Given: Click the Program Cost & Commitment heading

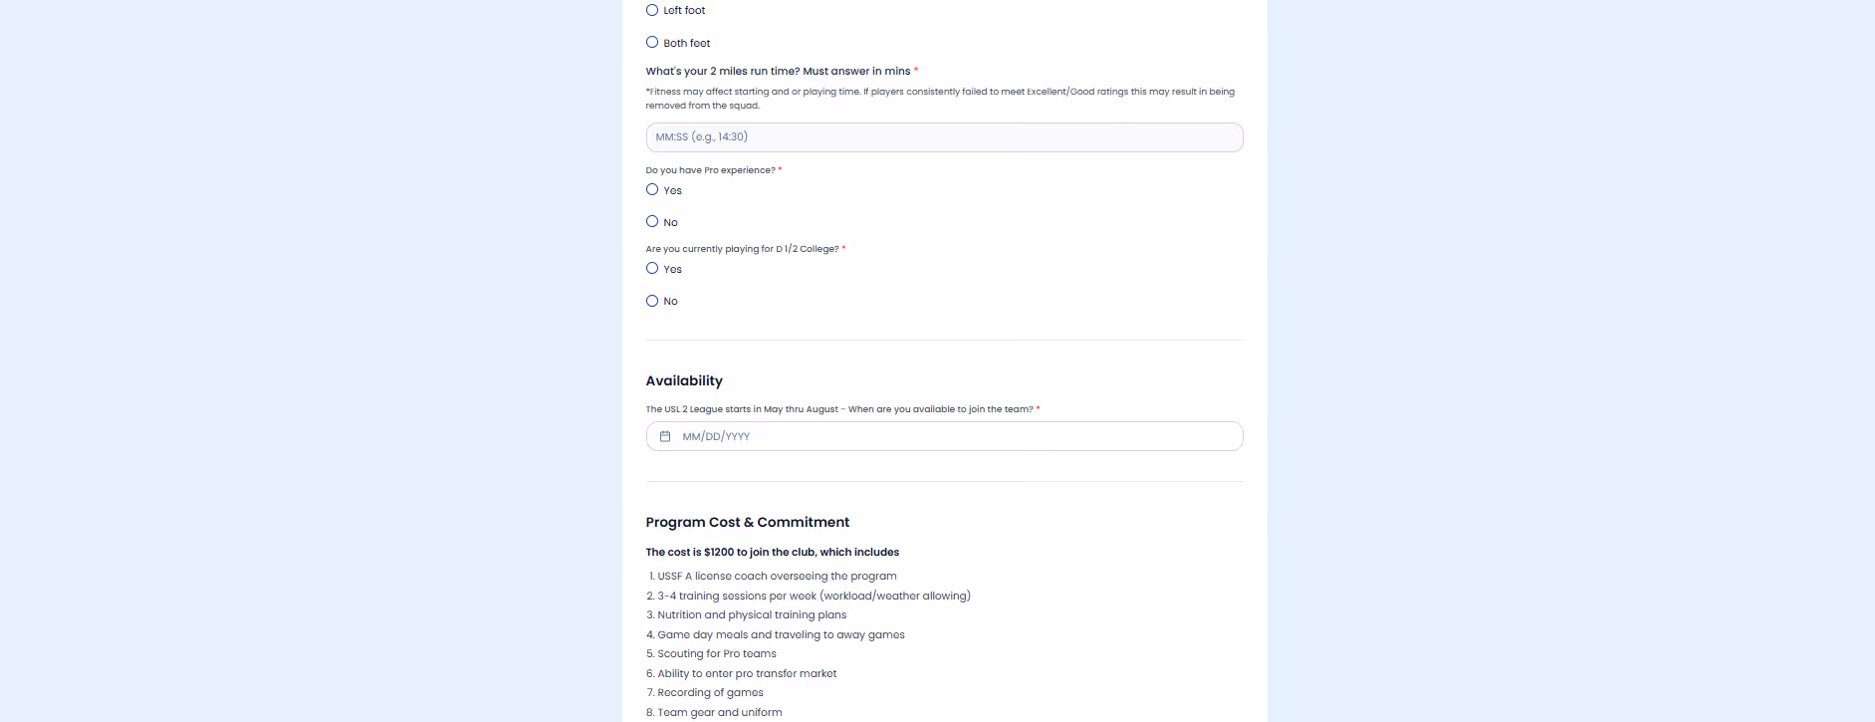Looking at the screenshot, I should [747, 522].
